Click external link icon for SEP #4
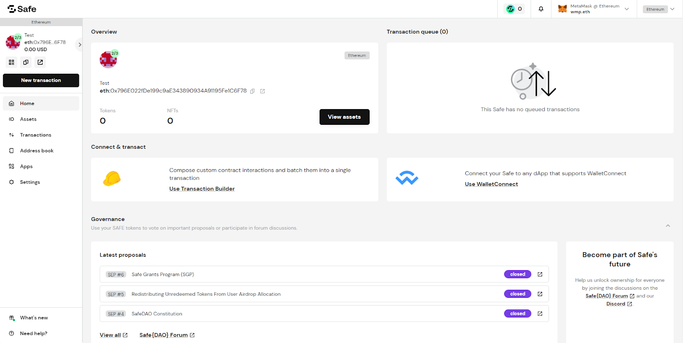 pos(540,314)
